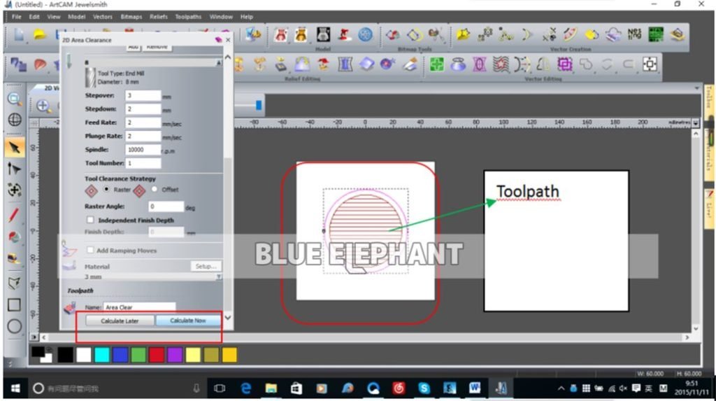Show hidden system tray icons chevron
The image size is (716, 401).
coord(561,388)
